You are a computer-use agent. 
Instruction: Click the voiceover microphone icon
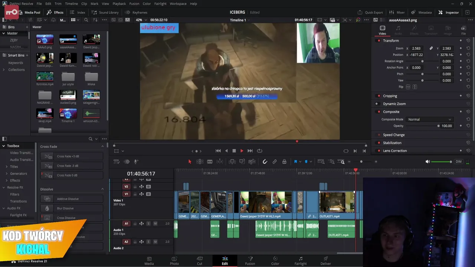(136, 162)
